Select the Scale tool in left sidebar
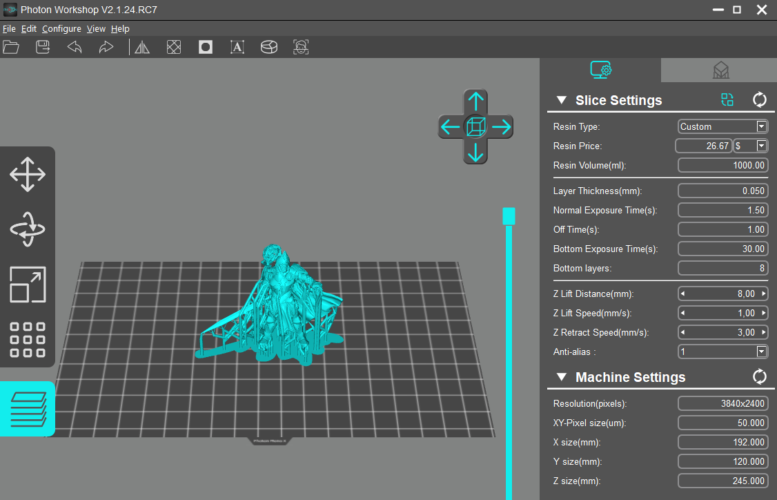The image size is (777, 500). (28, 285)
